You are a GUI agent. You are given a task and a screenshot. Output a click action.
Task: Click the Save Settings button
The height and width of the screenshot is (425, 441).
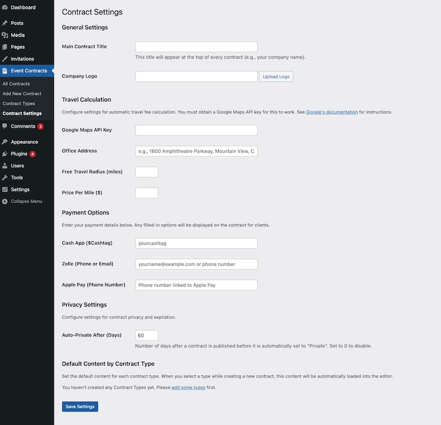pyautogui.click(x=80, y=407)
